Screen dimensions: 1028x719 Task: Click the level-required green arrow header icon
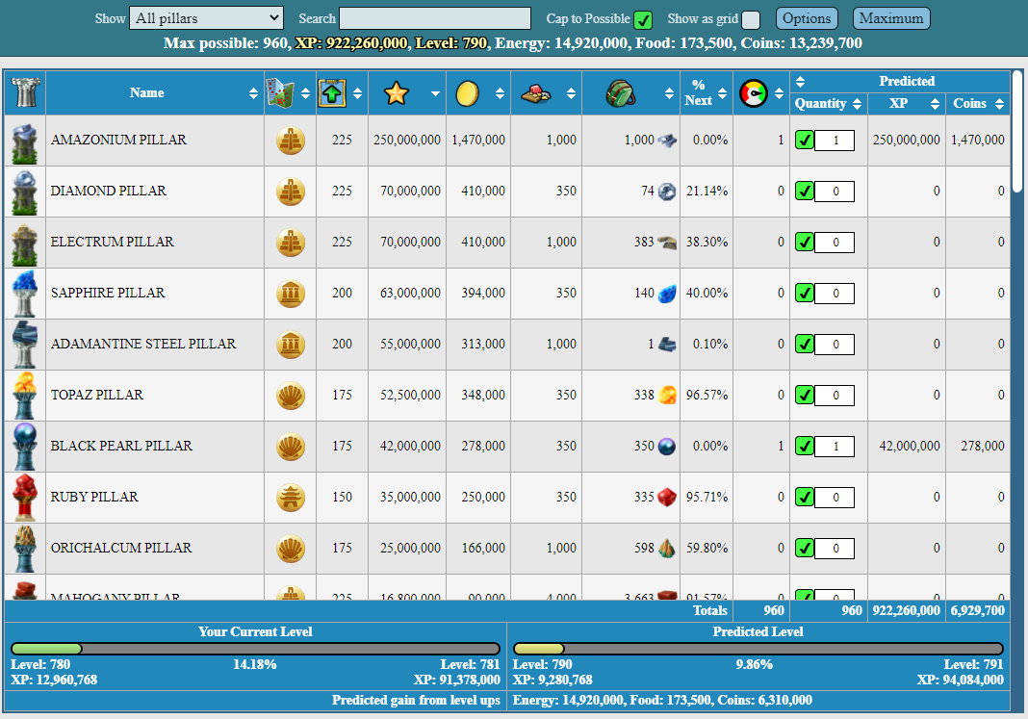(x=332, y=93)
